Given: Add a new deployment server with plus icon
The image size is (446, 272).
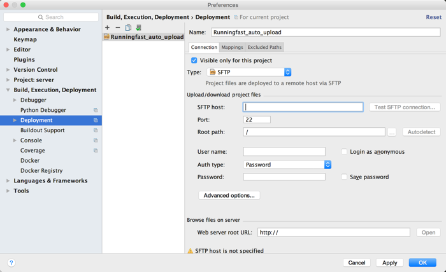Looking at the screenshot, I should [108, 27].
